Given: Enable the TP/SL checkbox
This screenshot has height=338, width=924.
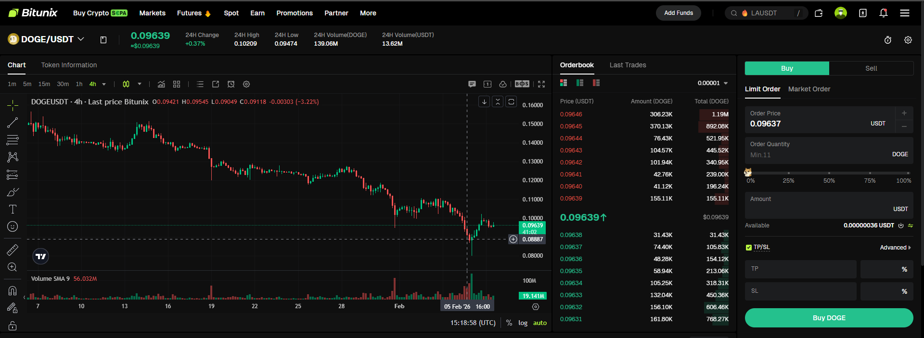Looking at the screenshot, I should [749, 248].
